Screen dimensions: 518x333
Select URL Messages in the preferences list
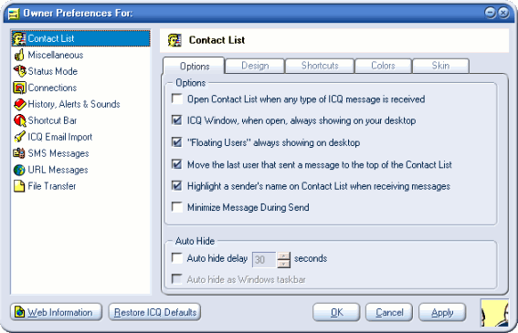pyautogui.click(x=81, y=170)
